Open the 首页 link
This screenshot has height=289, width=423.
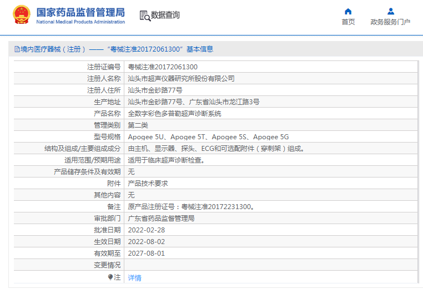click(x=348, y=22)
